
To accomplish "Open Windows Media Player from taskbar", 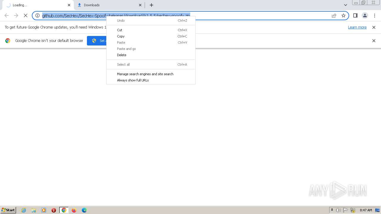I will [x=44, y=210].
